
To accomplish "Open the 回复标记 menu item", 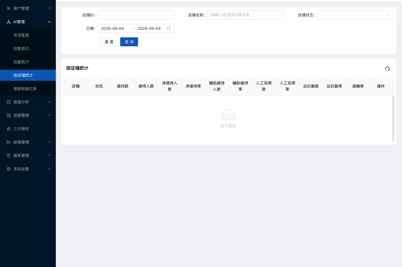I will (x=28, y=48).
